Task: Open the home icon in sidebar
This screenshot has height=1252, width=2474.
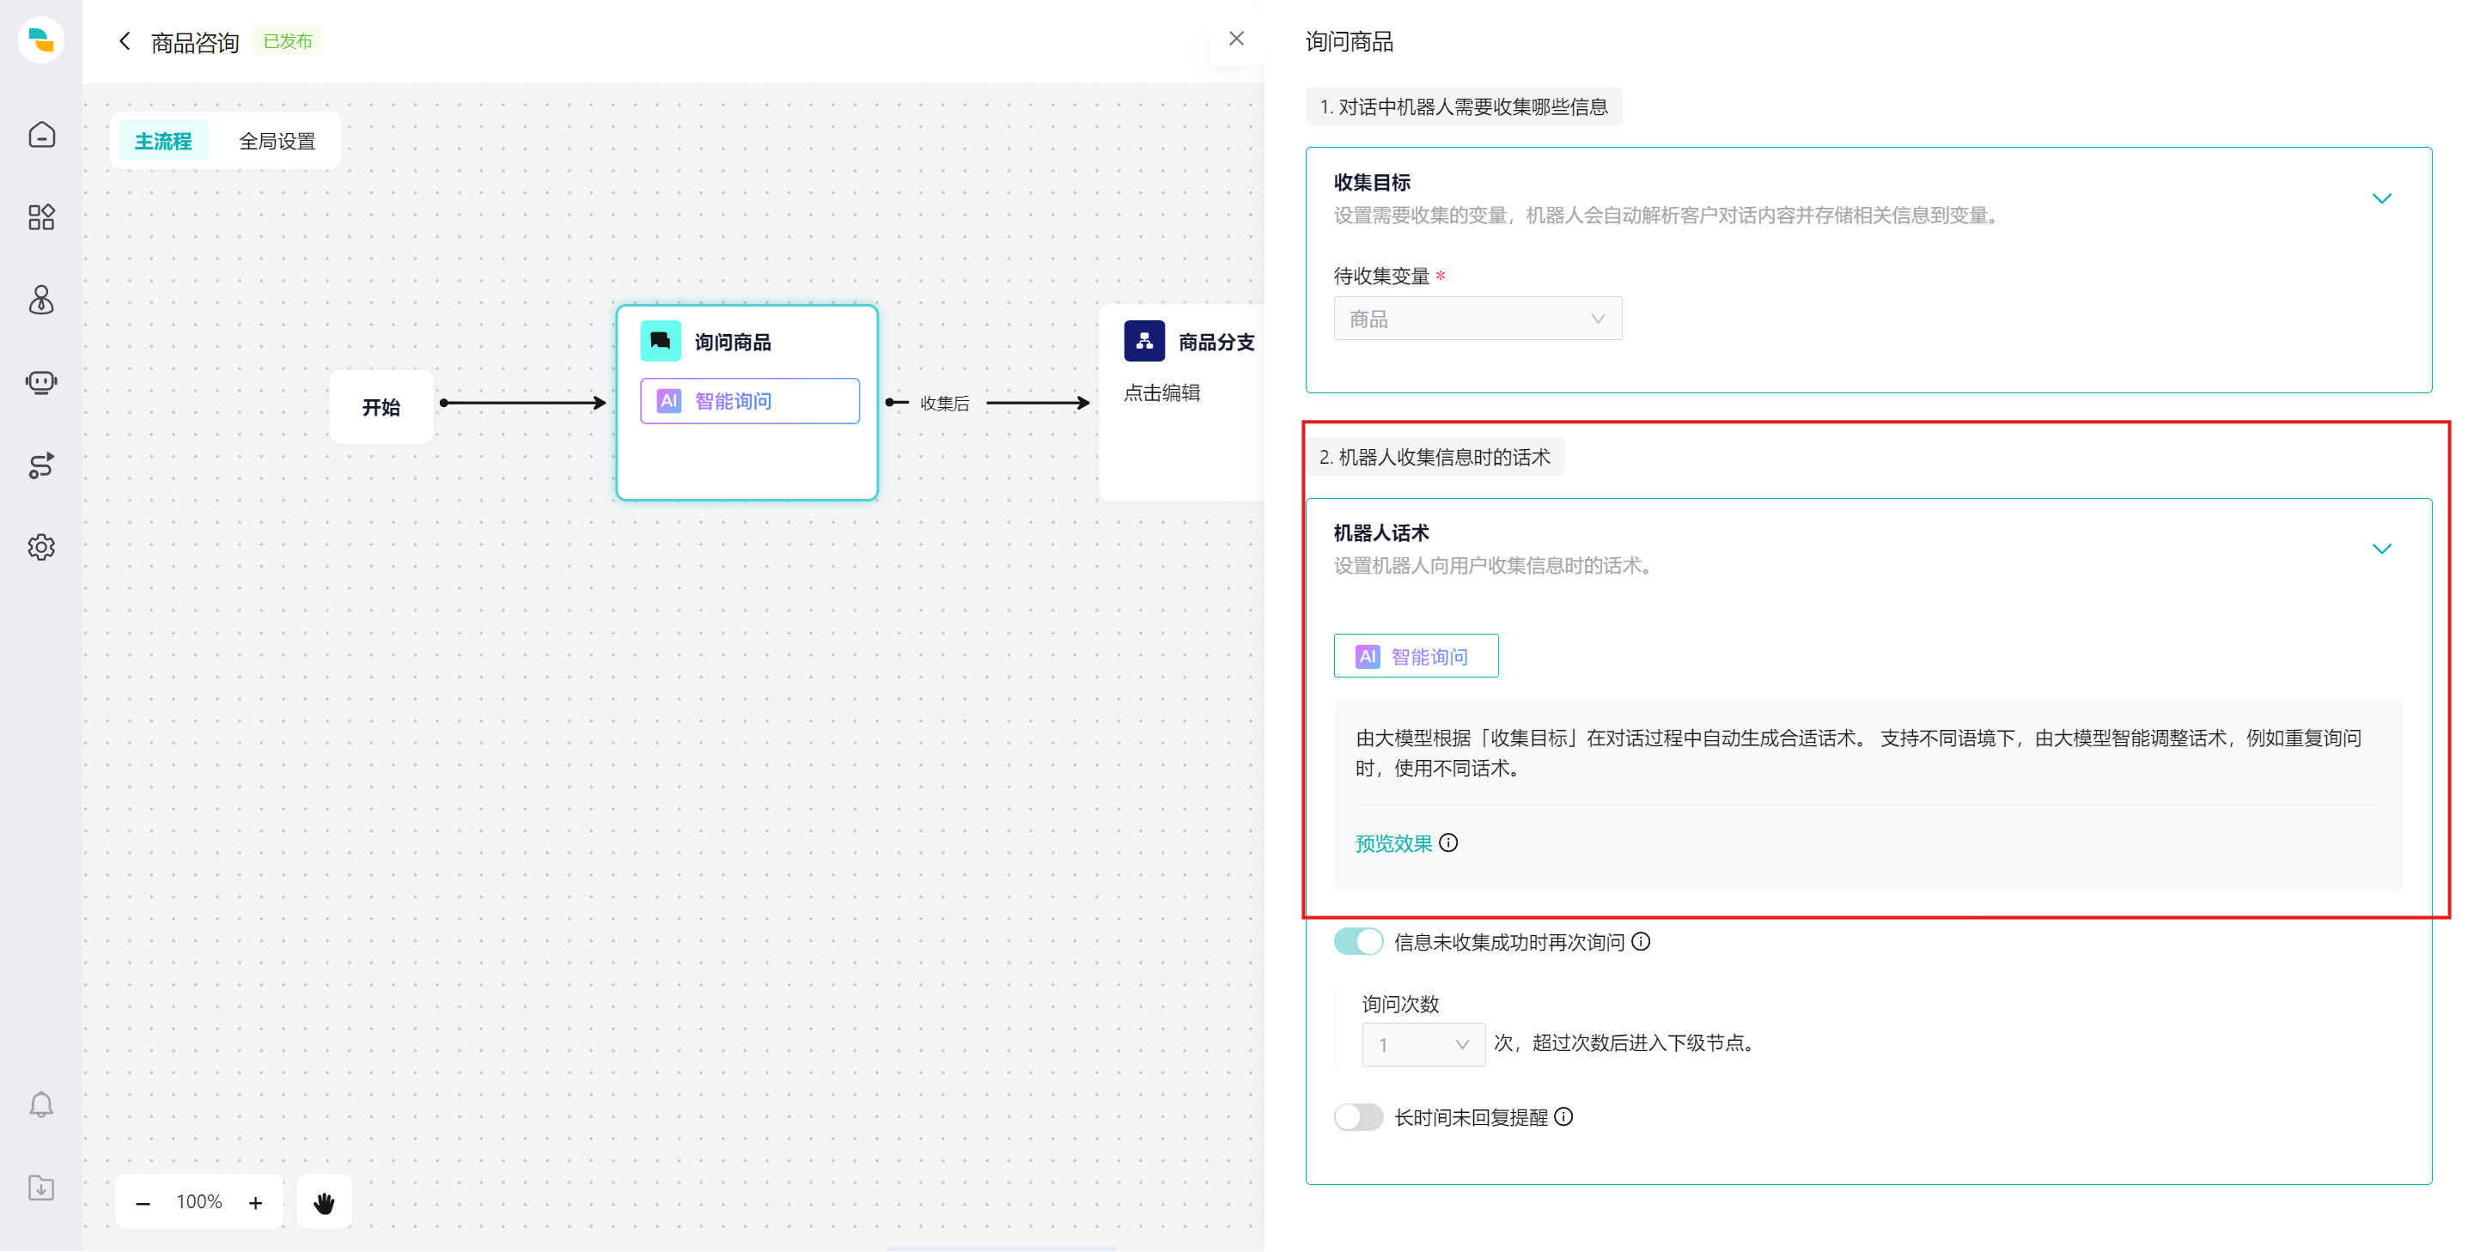Action: pyautogui.click(x=41, y=135)
